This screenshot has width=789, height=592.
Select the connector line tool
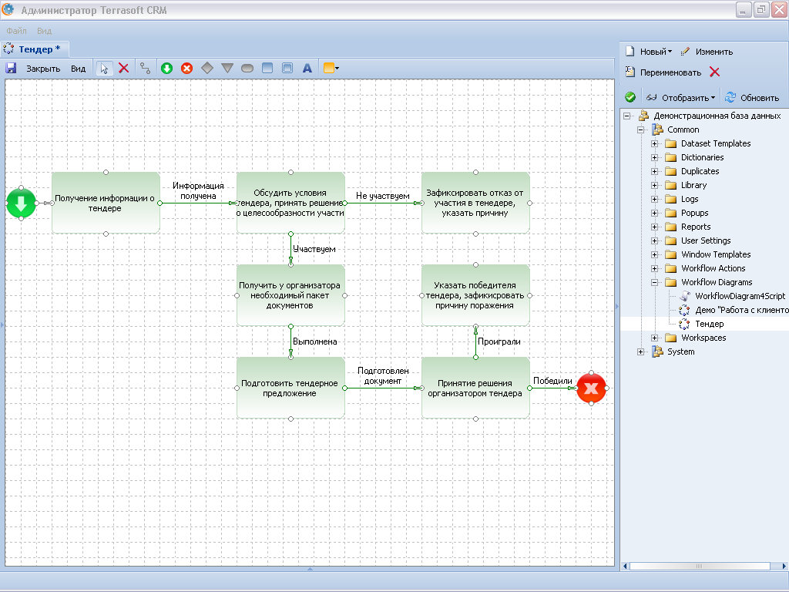(x=145, y=68)
